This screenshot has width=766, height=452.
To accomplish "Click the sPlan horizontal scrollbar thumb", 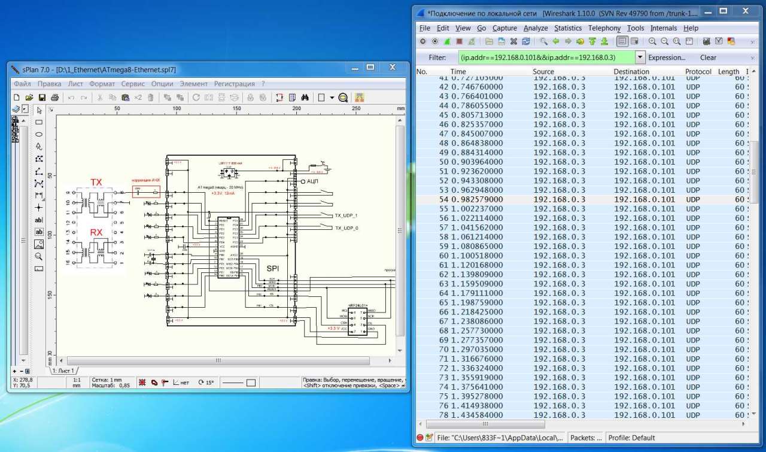I will point(218,360).
